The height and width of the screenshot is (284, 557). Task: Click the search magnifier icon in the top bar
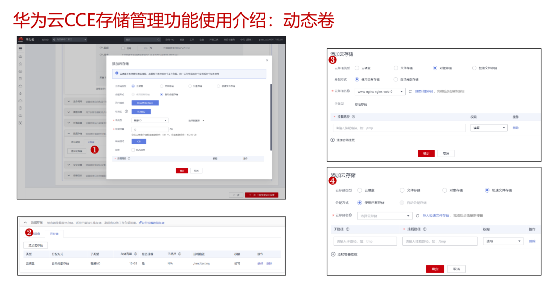(x=158, y=40)
